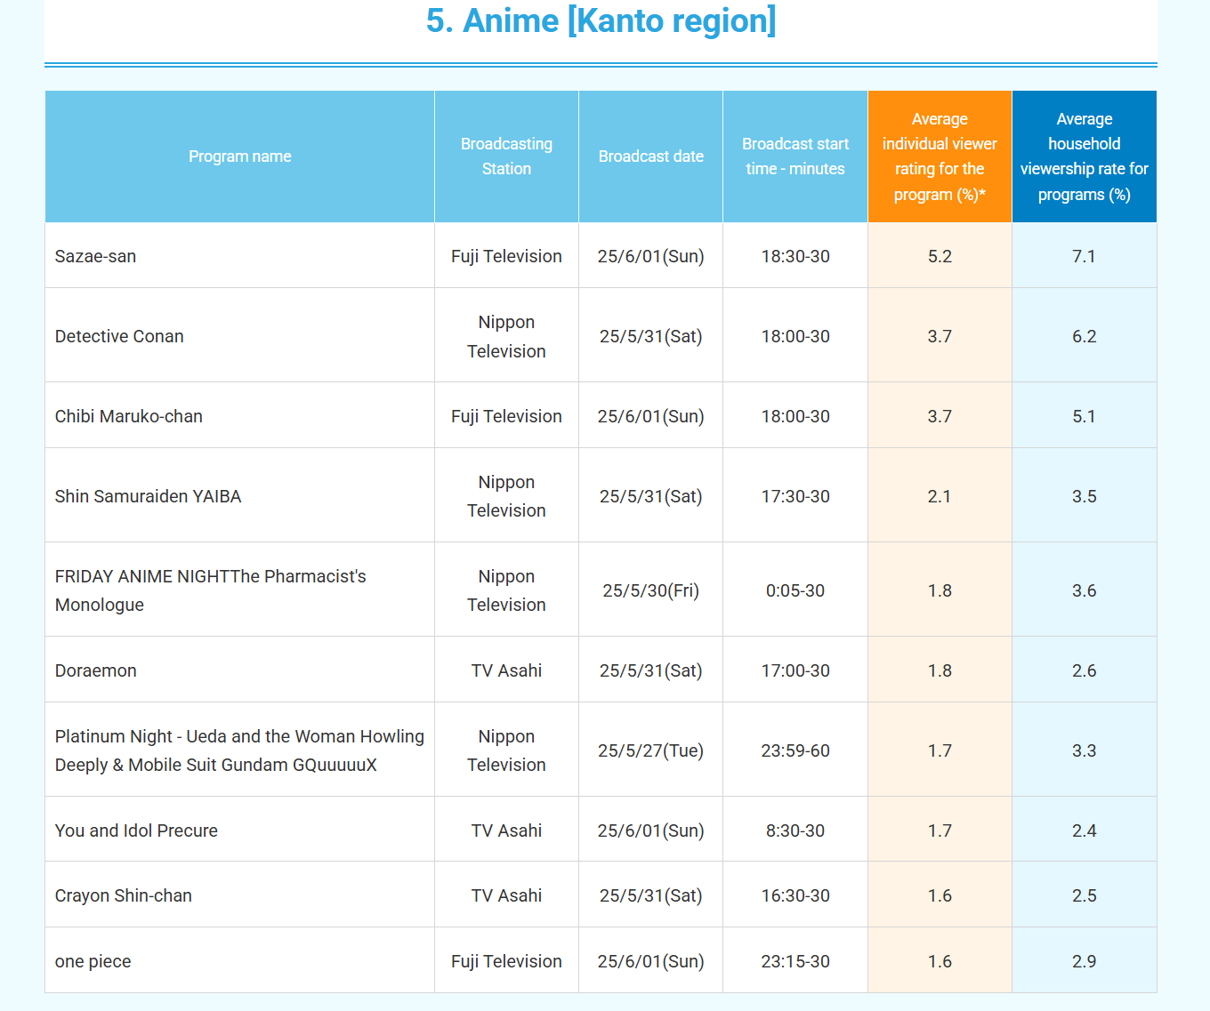
Task: Select the 'You and Idol Precure' program name
Action: 136,830
